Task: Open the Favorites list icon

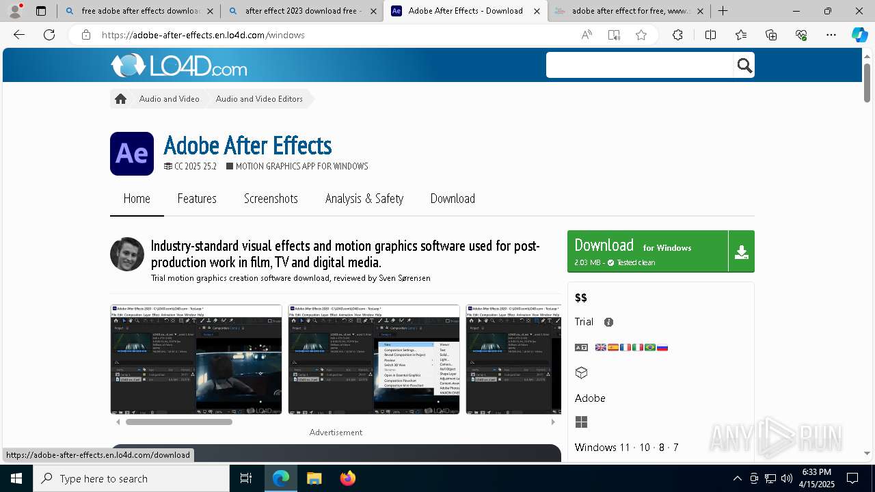Action: 741,35
